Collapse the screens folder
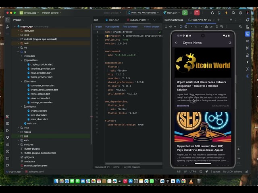 [21, 81]
